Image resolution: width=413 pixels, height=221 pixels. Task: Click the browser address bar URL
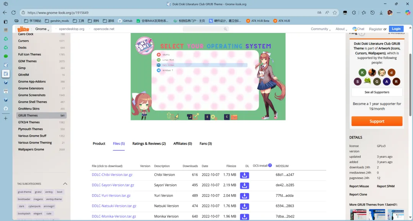click(58, 13)
